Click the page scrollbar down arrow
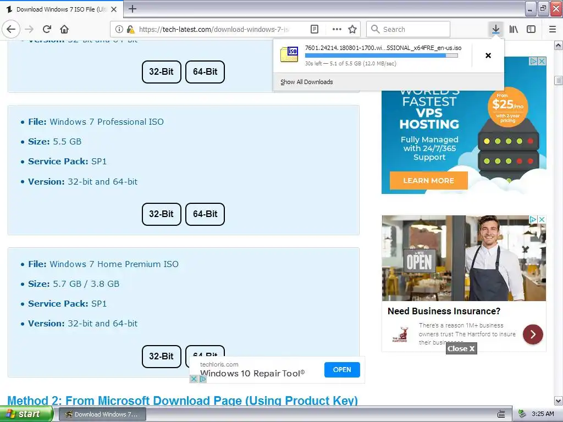 (x=559, y=401)
